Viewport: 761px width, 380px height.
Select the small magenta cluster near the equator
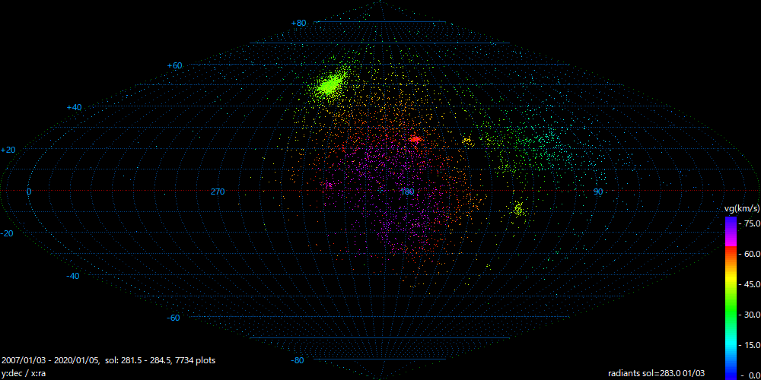pyautogui.click(x=328, y=185)
